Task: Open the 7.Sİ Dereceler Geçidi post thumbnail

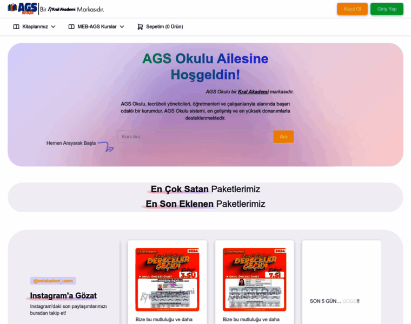Action: click(x=254, y=280)
